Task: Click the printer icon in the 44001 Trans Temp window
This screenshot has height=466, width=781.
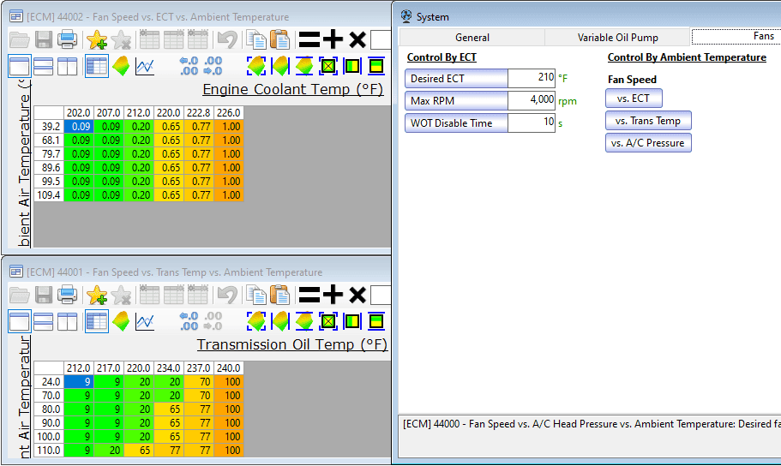Action: point(67,296)
